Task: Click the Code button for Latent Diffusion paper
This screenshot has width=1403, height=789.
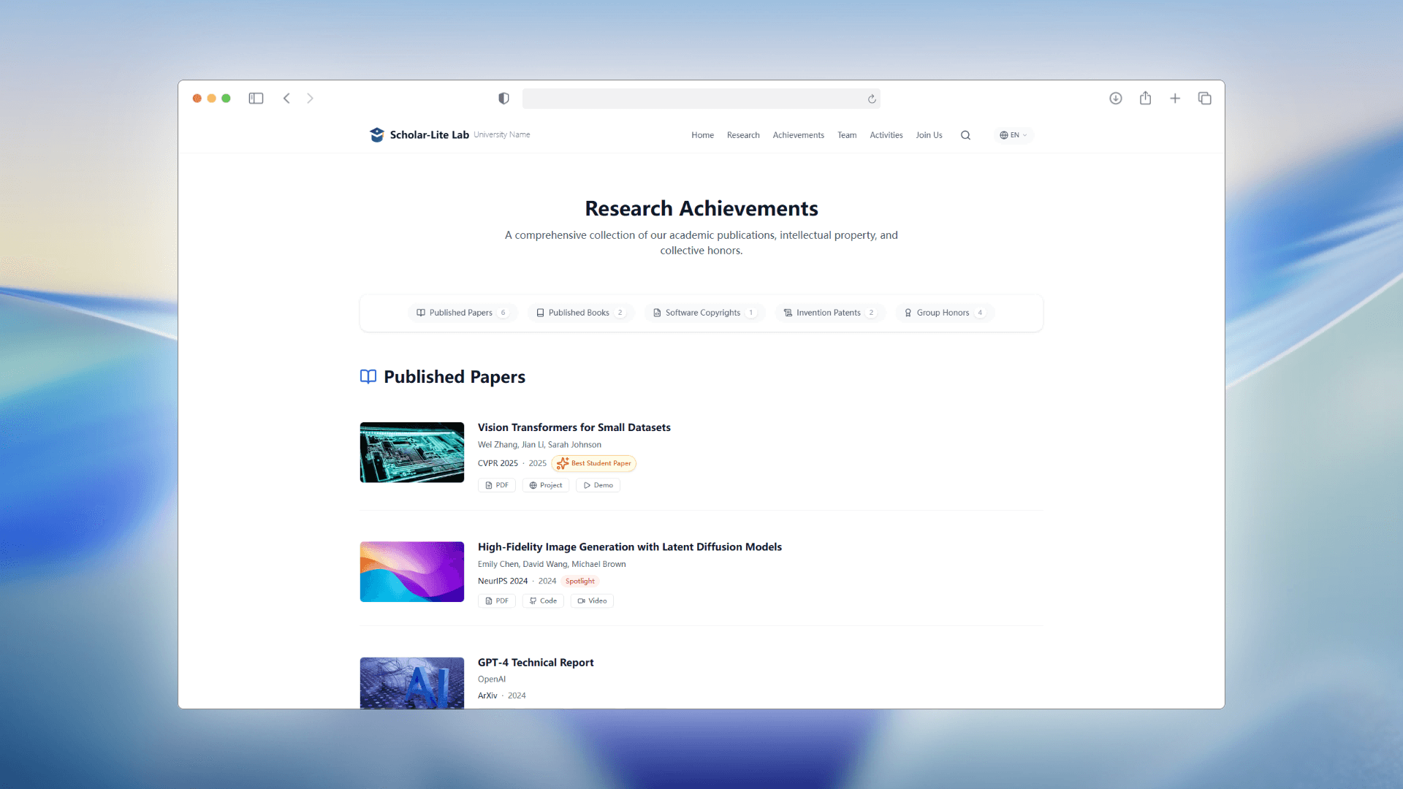Action: [x=543, y=601]
